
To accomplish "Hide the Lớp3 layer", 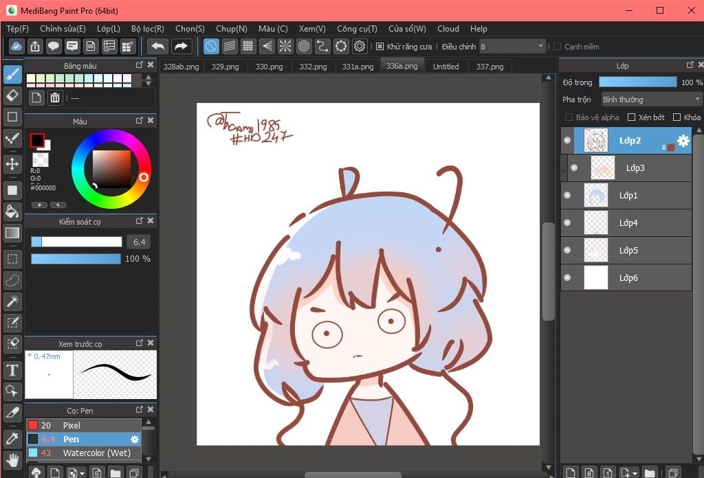I will [574, 168].
